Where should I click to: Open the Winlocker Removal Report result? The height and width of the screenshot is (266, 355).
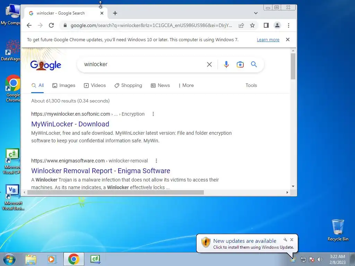tap(101, 171)
